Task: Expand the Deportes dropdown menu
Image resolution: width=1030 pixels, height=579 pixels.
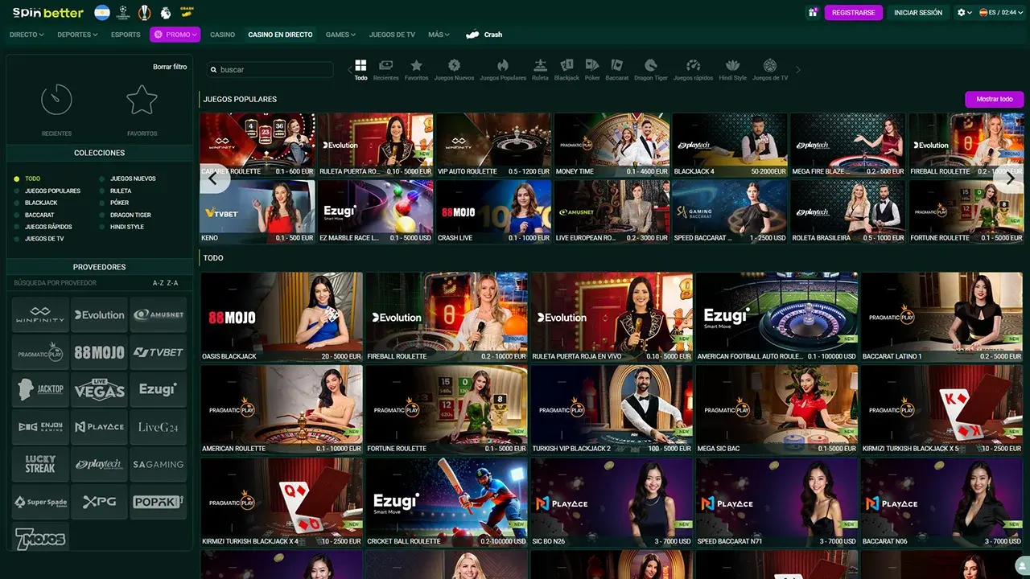Action: tap(77, 35)
